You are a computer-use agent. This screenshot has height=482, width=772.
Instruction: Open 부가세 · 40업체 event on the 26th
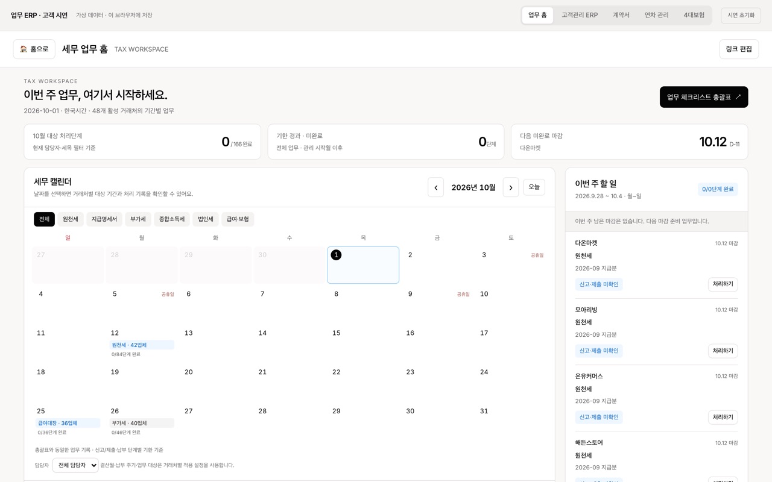click(142, 423)
